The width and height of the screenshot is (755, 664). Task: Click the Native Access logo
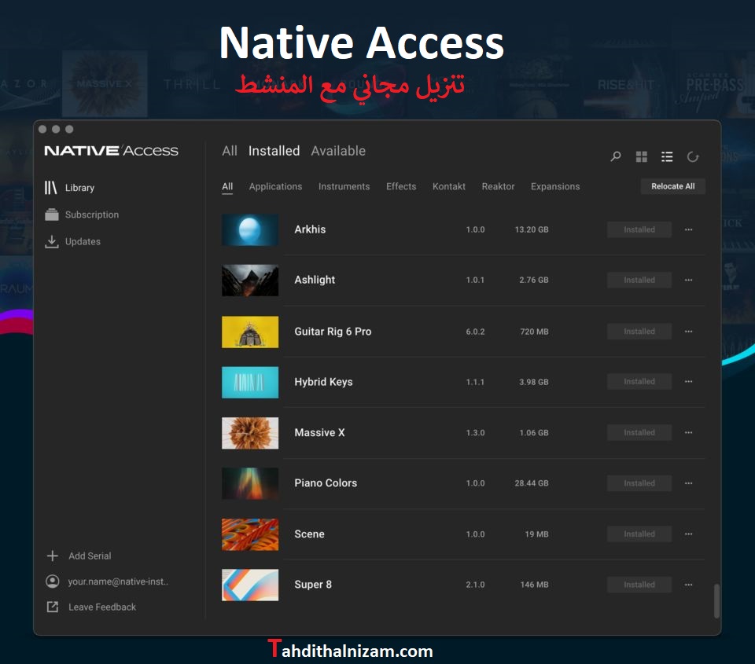(x=111, y=151)
